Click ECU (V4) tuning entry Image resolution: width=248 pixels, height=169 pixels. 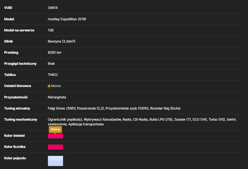tap(200, 119)
